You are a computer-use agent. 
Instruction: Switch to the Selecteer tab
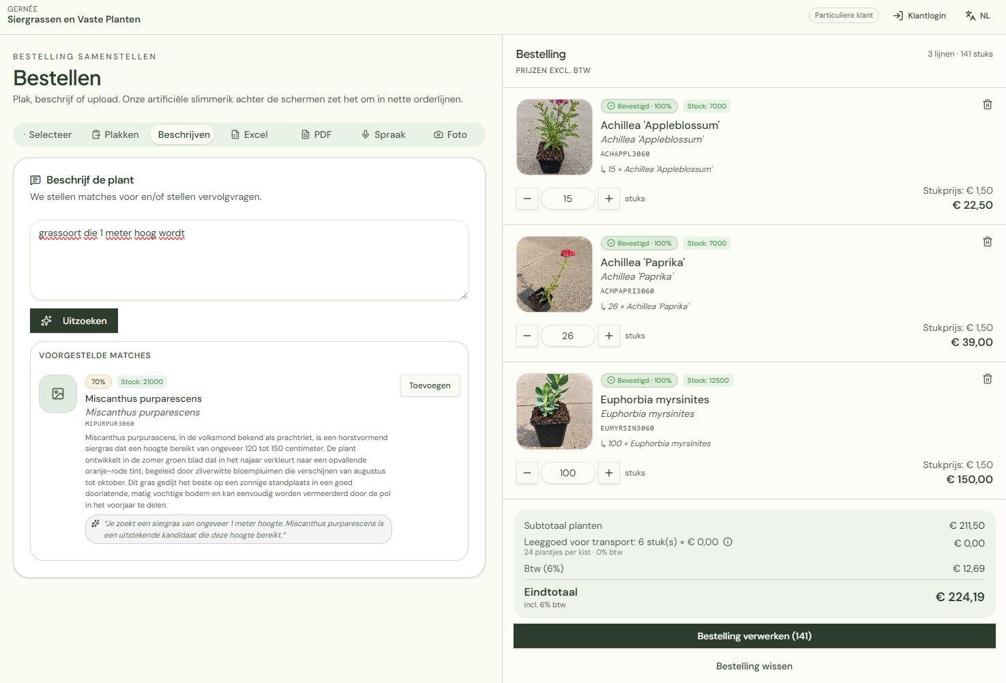(x=46, y=134)
